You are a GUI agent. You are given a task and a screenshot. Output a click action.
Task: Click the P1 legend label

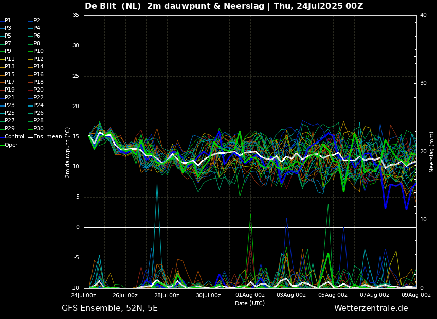(x=8, y=21)
